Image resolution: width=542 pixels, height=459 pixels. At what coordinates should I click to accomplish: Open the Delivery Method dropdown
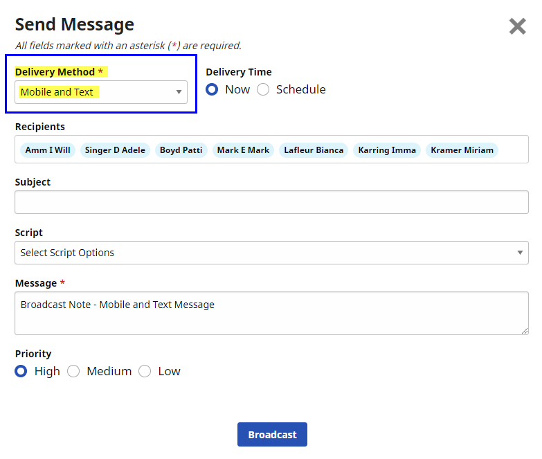101,92
